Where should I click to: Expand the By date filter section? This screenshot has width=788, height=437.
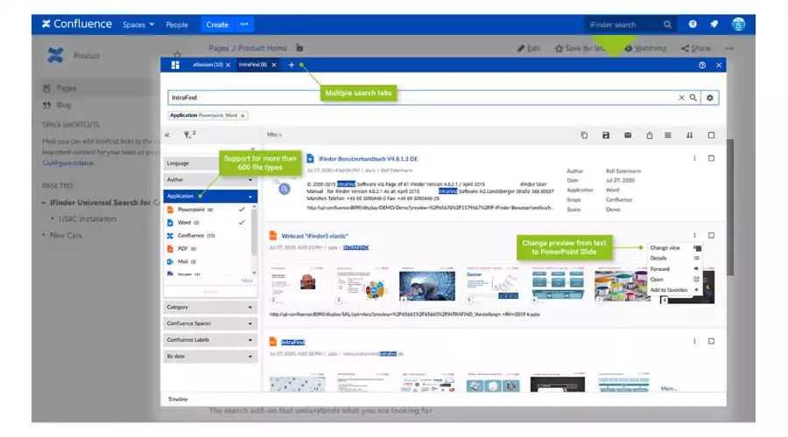click(x=210, y=357)
